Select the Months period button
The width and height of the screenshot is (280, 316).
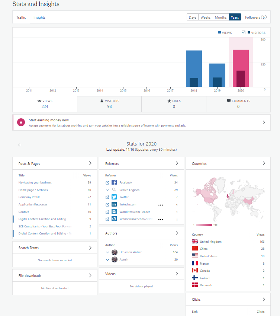[x=221, y=17]
